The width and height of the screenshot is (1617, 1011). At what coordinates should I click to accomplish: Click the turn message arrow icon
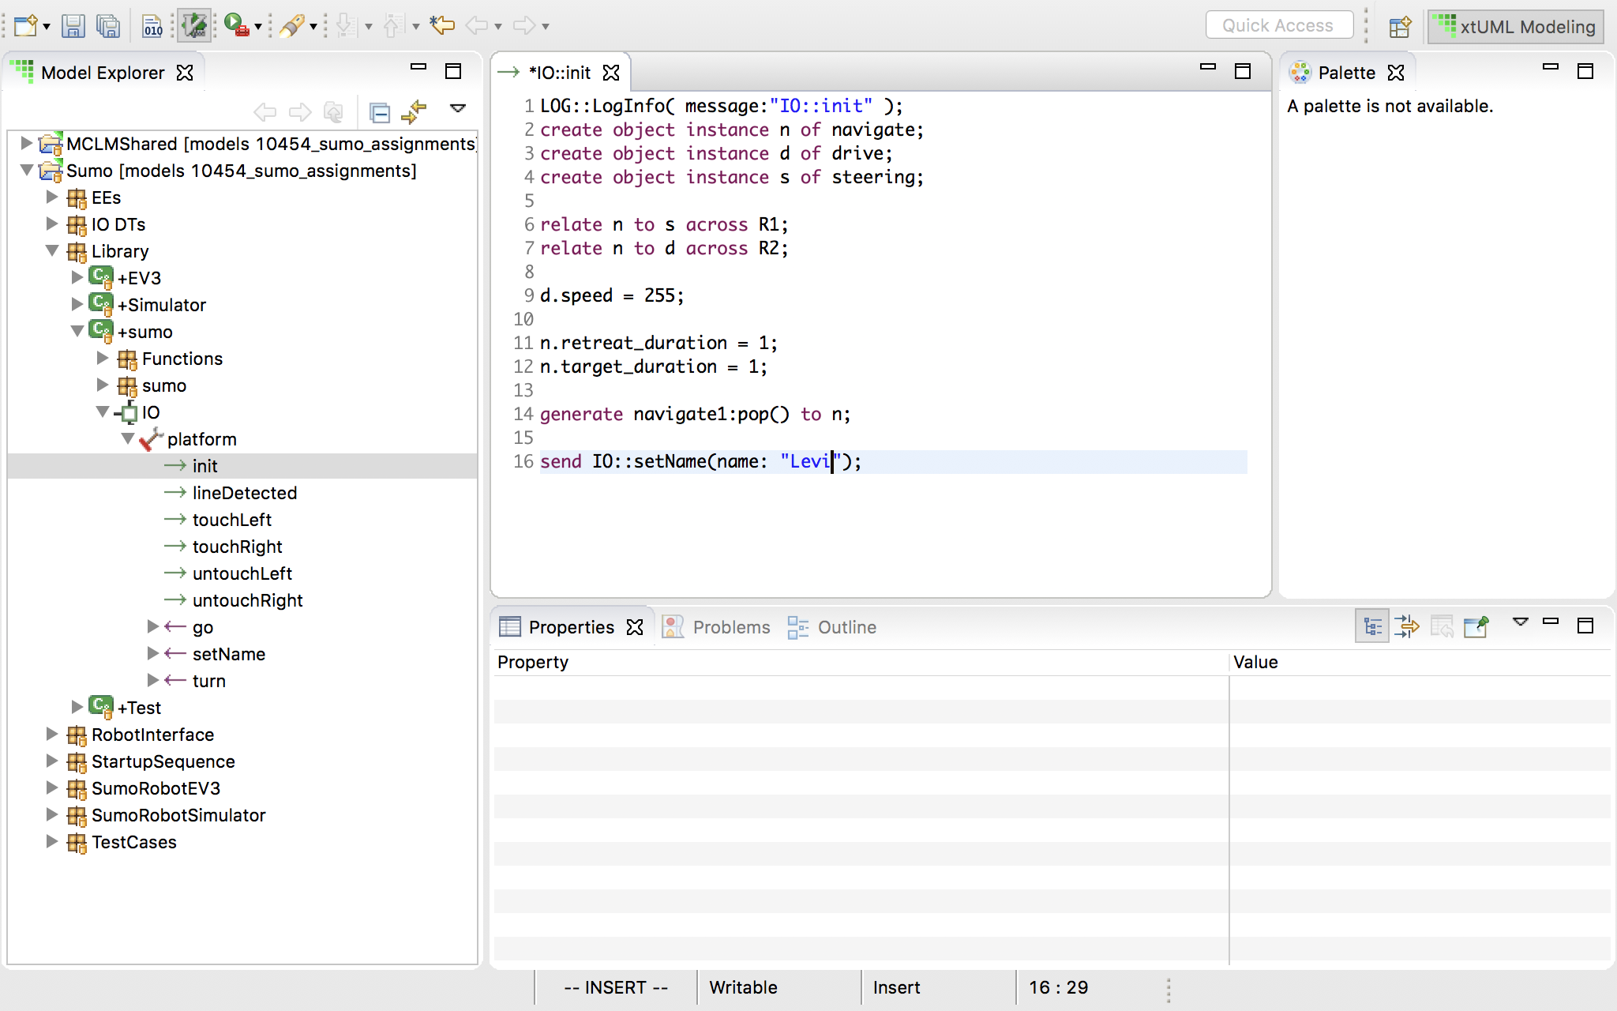point(175,681)
